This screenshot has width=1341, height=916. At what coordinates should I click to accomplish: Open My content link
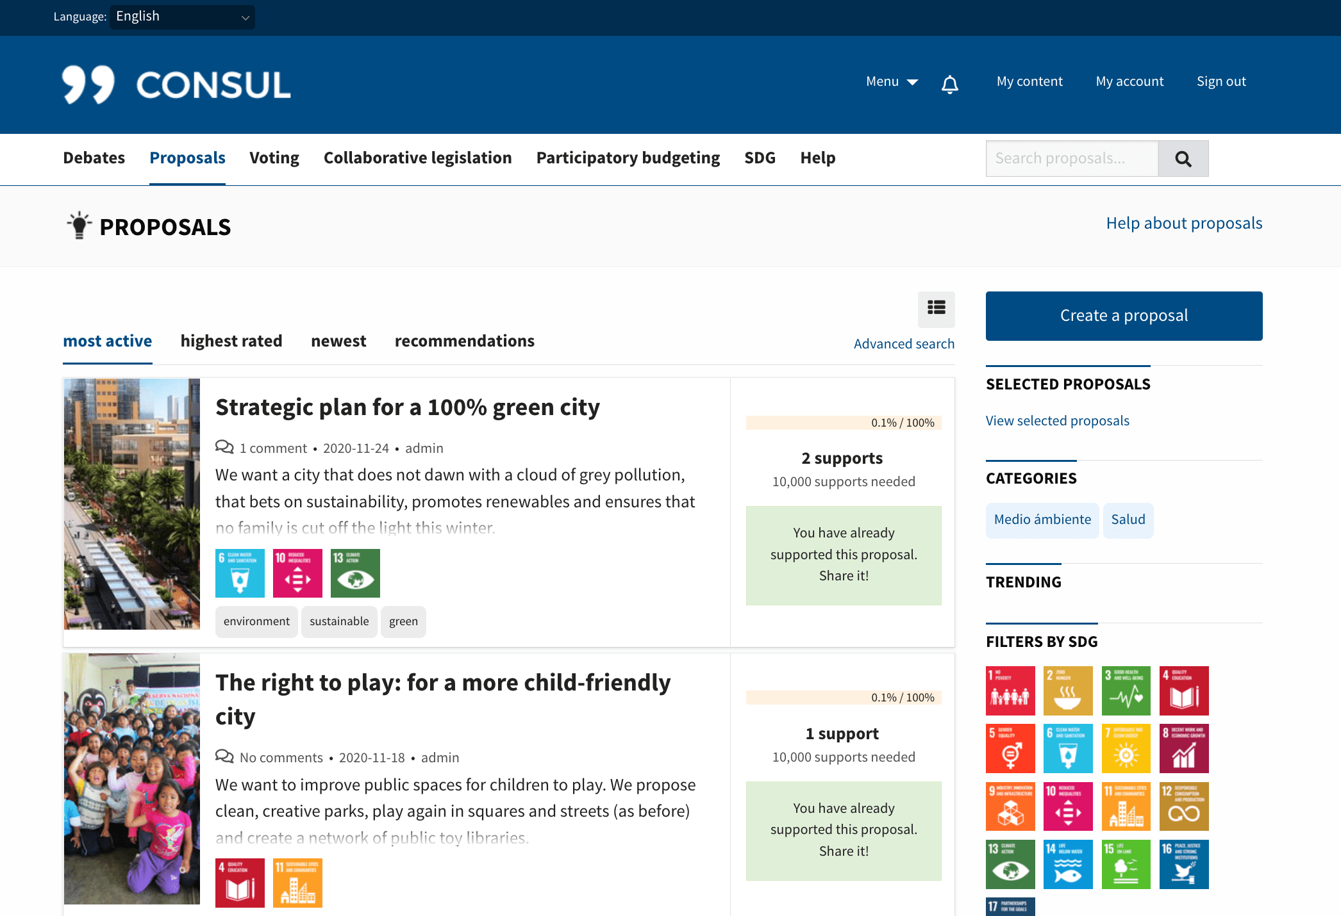1029,81
